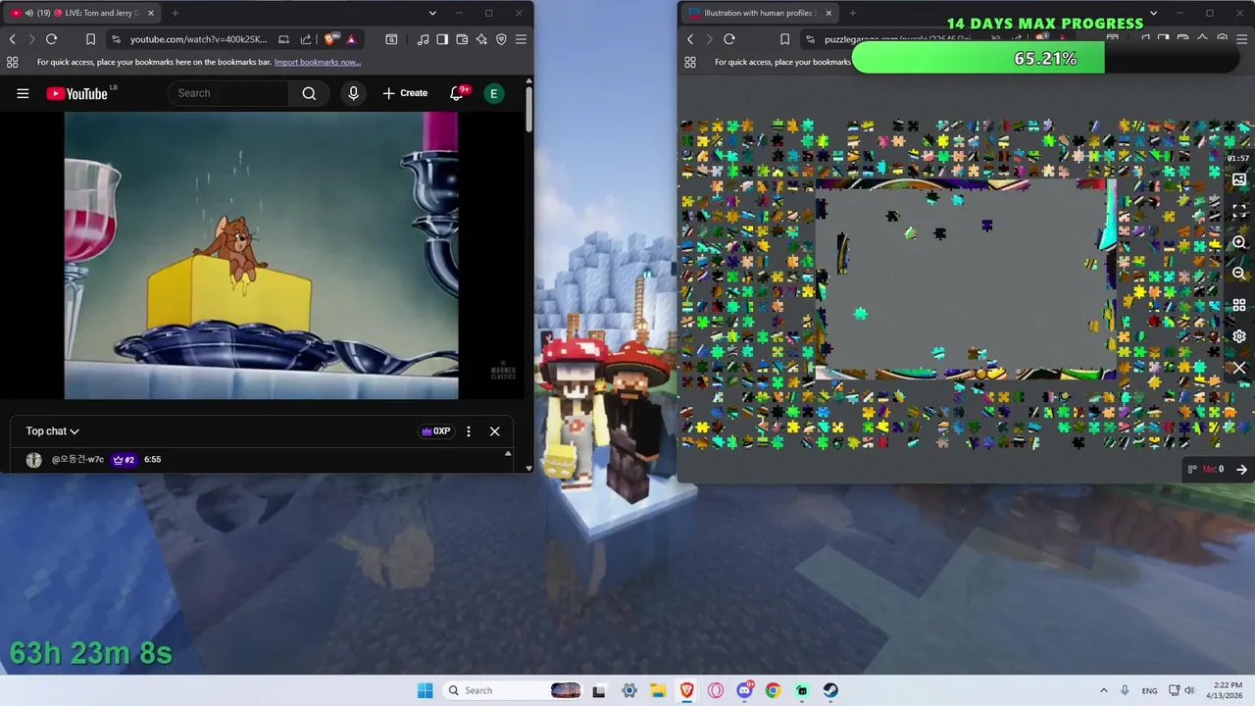
Task: Focus the YouTube search field
Action: [228, 93]
